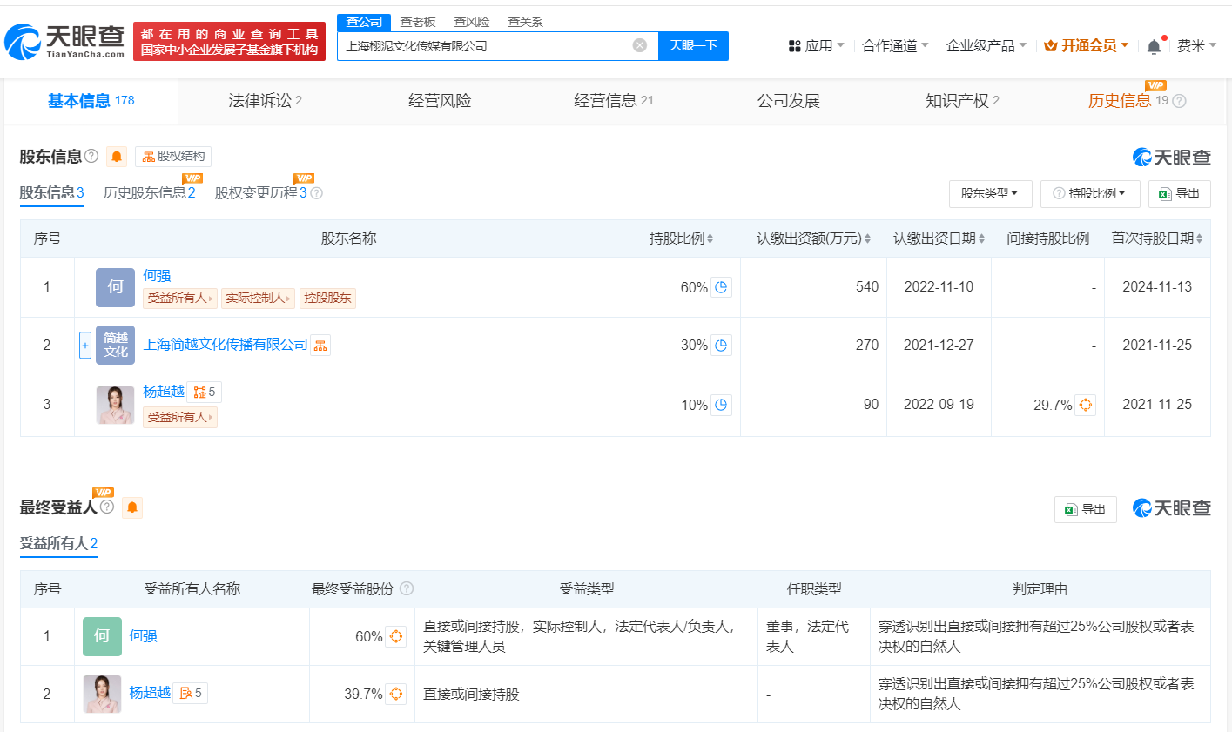Click the orange alert bell next to 最终受益人

point(132,507)
